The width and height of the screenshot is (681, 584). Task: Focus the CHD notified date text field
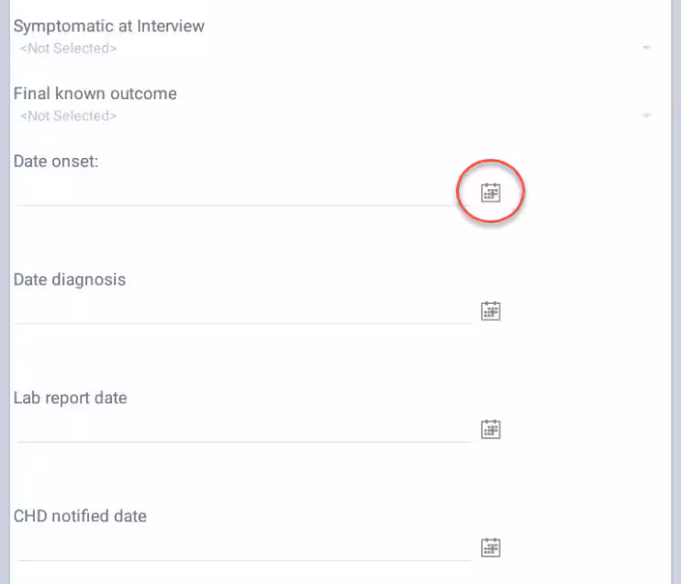[243, 548]
